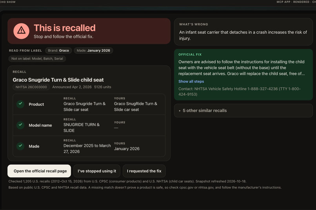Click the green checkmark beside Made
Image resolution: width=316 pixels, height=210 pixels.
point(20,146)
